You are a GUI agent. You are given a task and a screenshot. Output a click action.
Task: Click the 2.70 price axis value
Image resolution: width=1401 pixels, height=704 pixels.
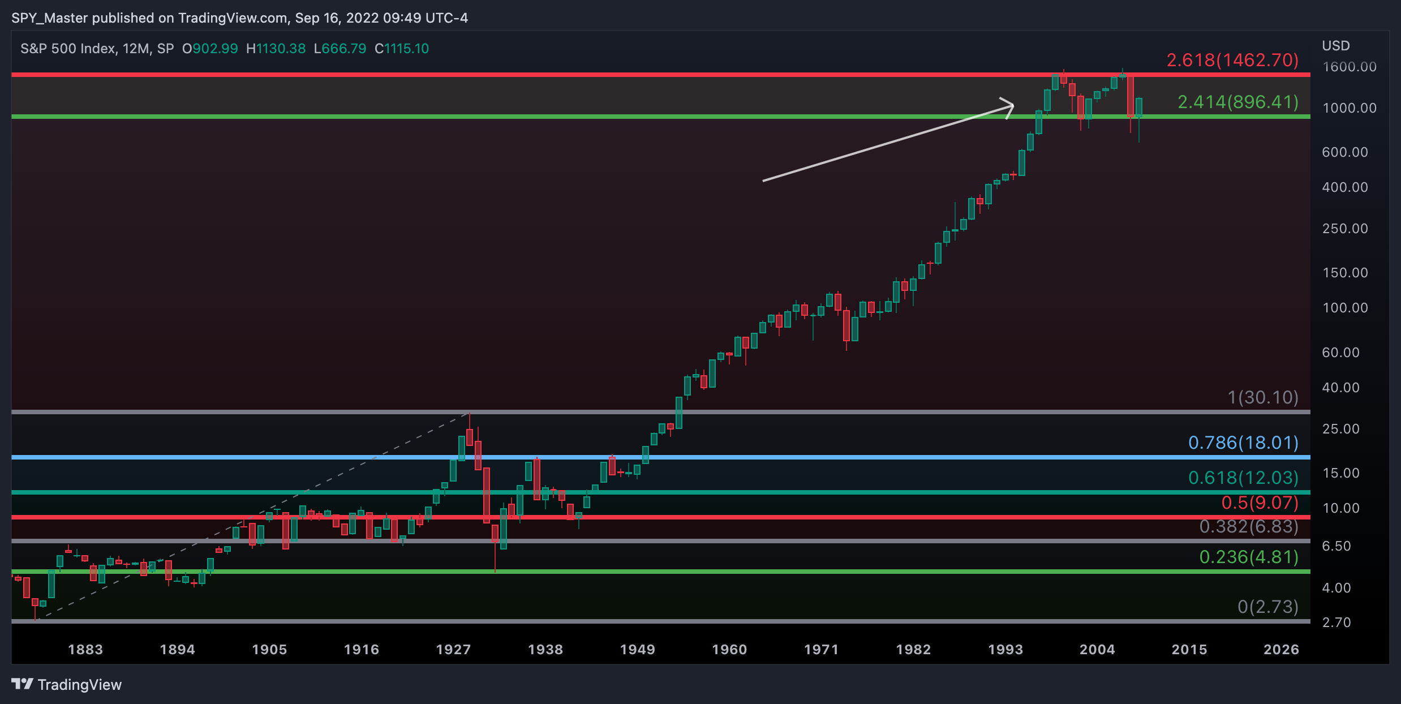click(1336, 623)
